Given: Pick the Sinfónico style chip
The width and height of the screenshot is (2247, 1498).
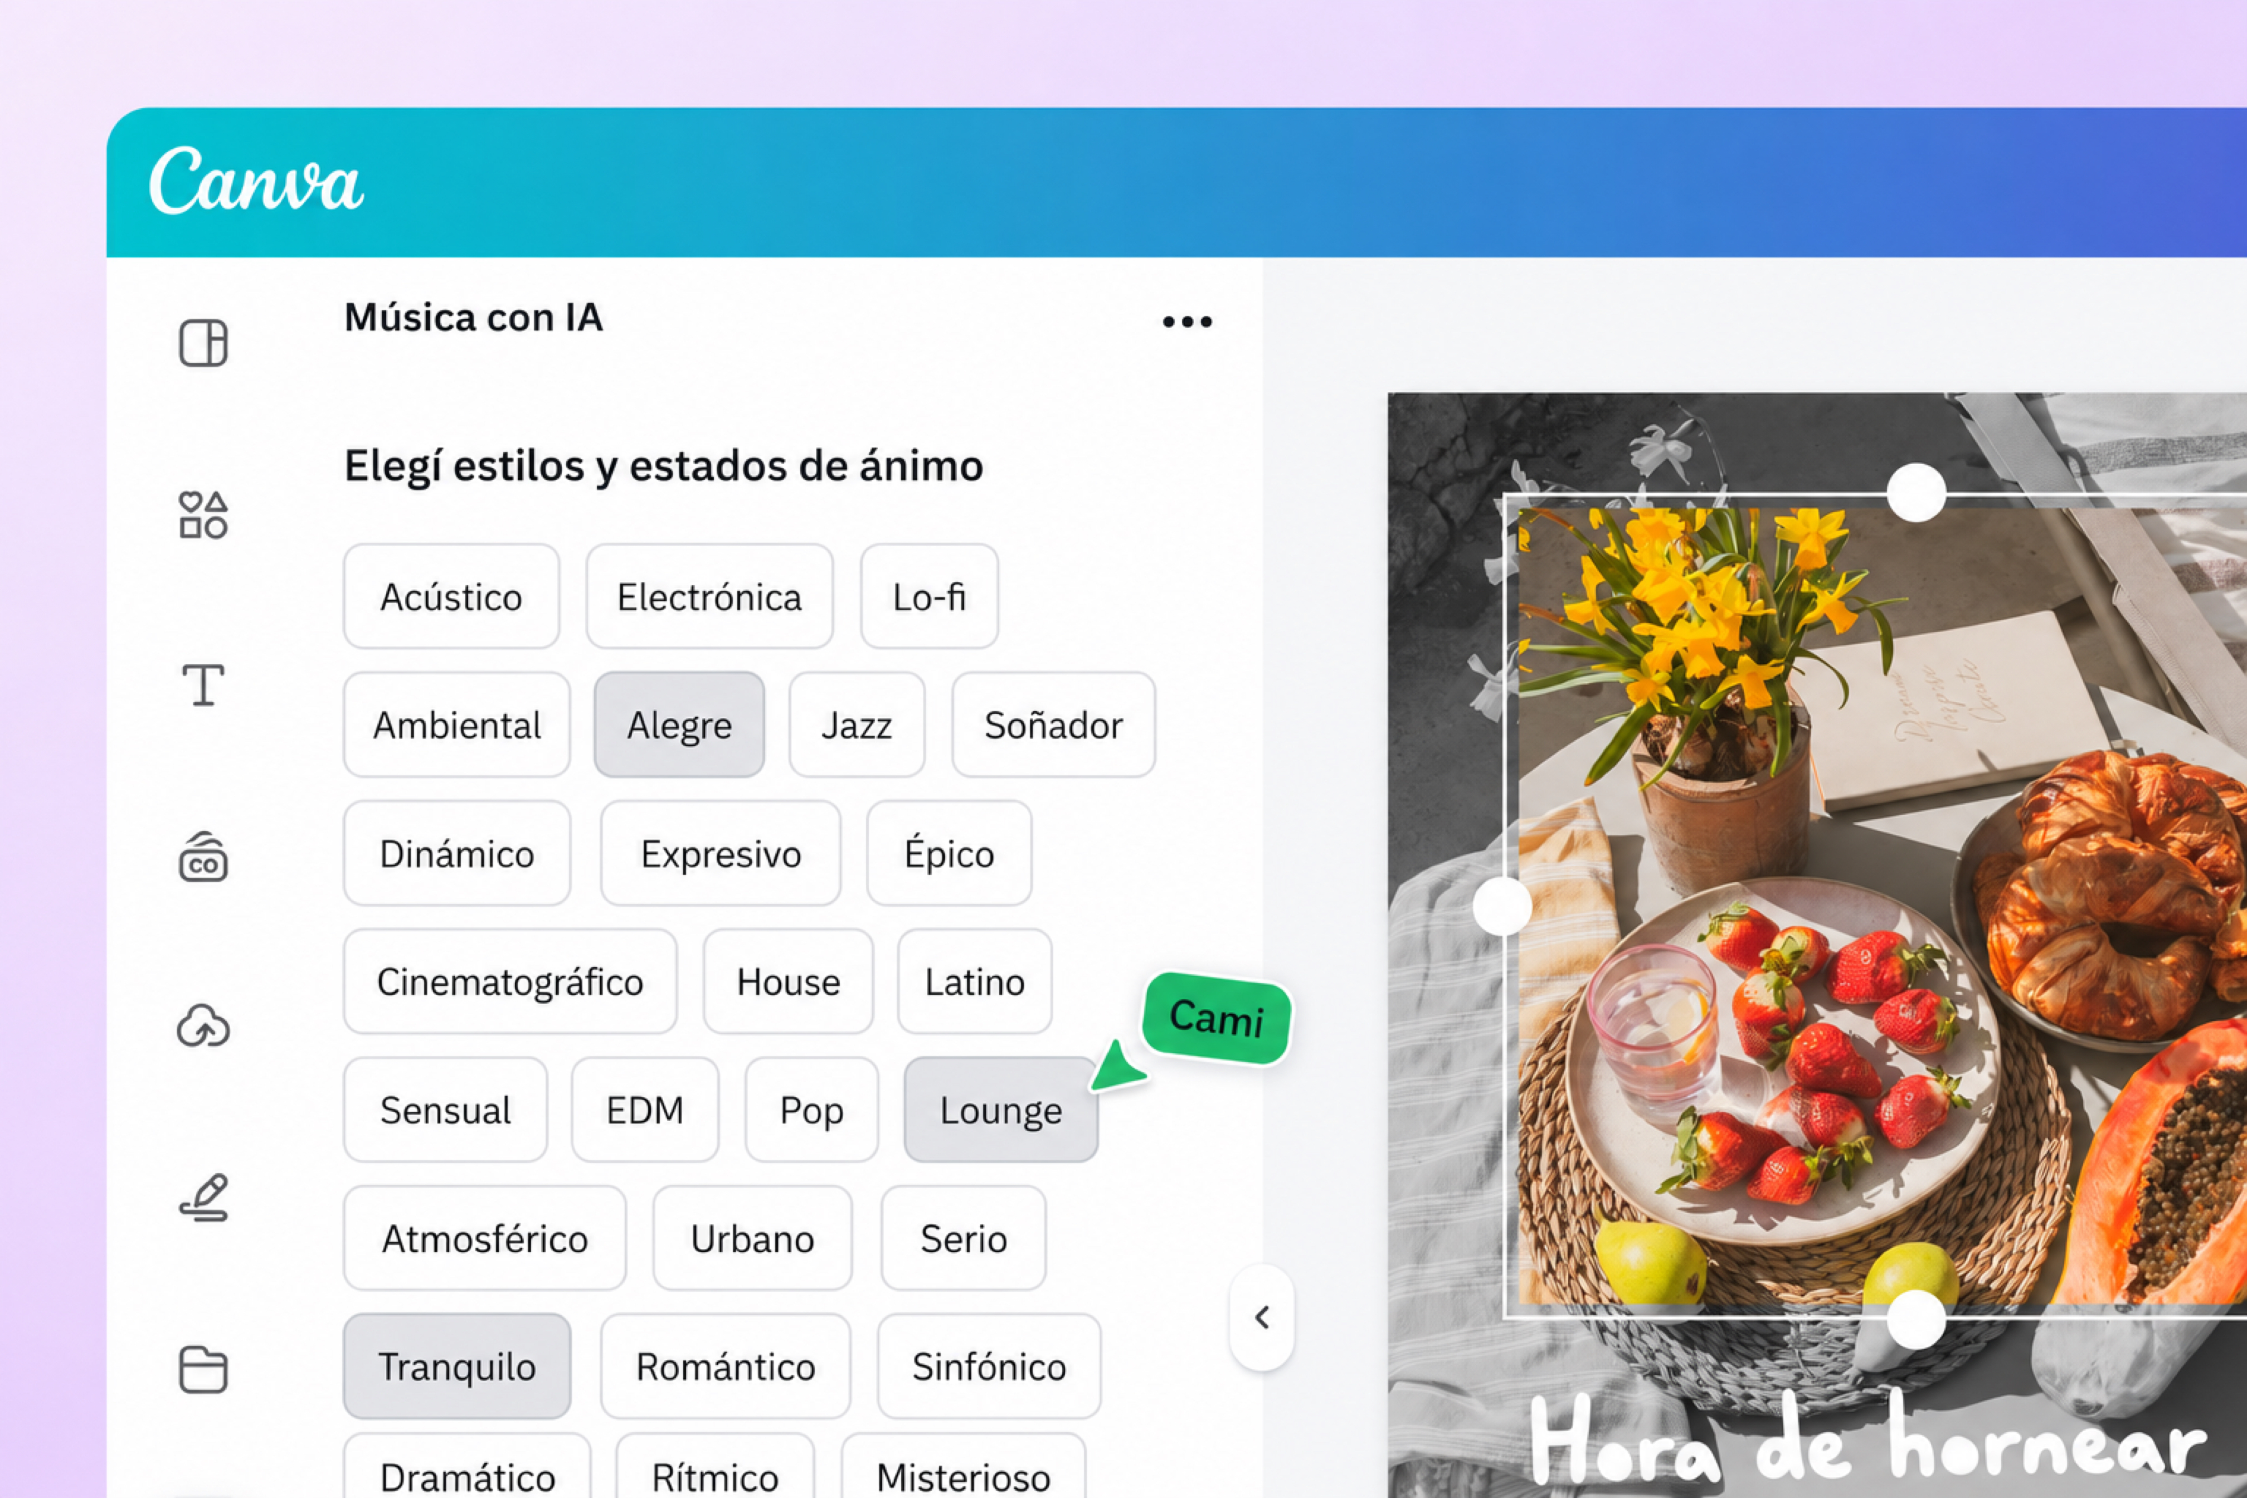Looking at the screenshot, I should [x=990, y=1366].
